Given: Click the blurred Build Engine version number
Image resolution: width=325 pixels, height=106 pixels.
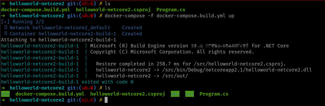Looking at the screenshot, I should click(x=220, y=46).
